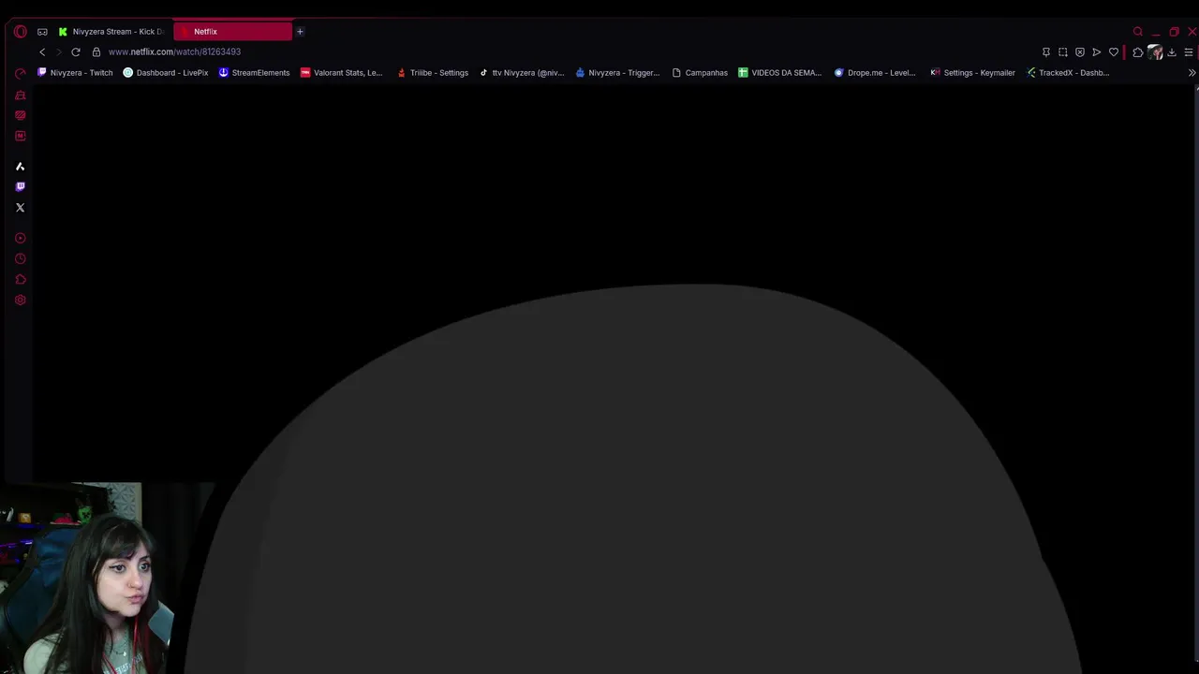Open the white Aria AI sidebar icon

[x=20, y=167]
